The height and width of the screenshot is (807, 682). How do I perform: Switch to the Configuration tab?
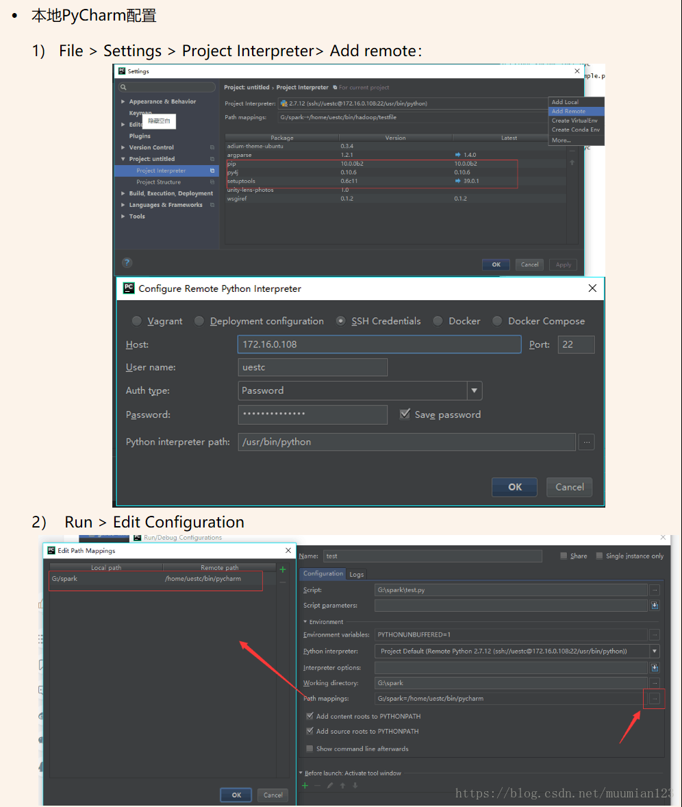pyautogui.click(x=323, y=573)
